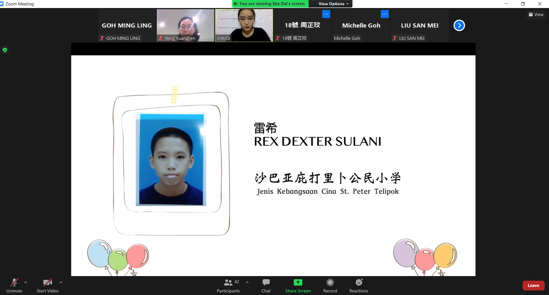Leave the meeting
Viewport: 549px width, 295px height.
click(x=533, y=286)
